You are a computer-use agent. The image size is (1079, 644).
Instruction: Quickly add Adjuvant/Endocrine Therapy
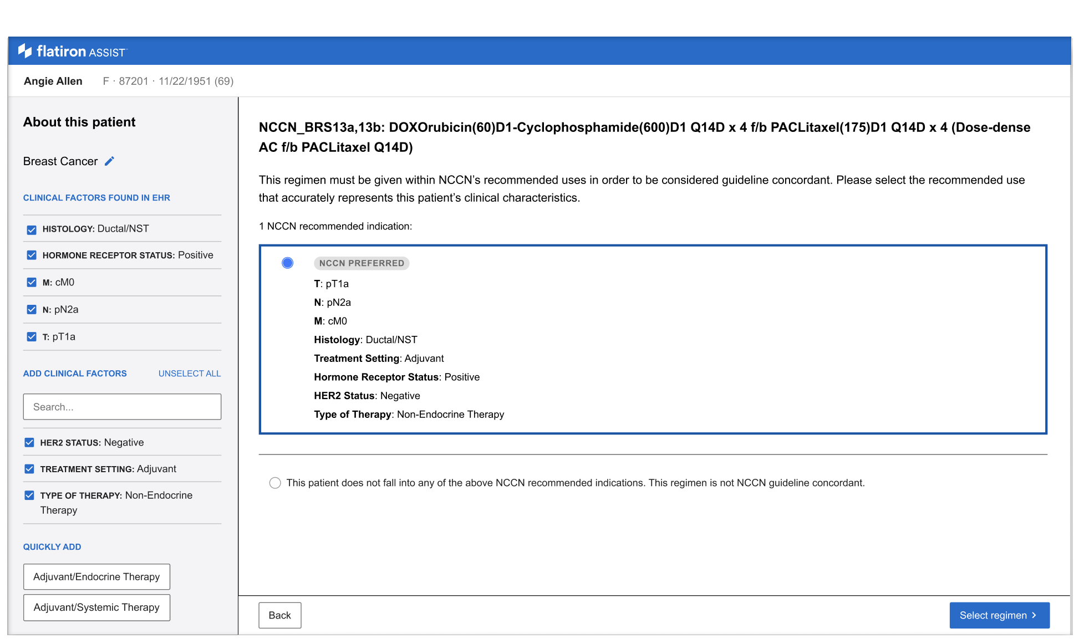tap(96, 577)
